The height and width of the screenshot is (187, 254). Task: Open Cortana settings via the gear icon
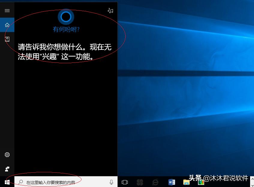(x=7, y=155)
